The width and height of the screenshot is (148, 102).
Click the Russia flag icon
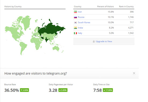click(x=75, y=17)
